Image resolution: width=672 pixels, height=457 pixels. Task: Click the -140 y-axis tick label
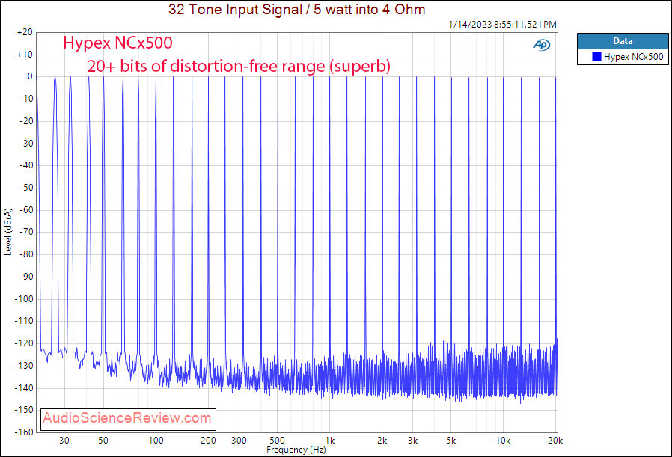pyautogui.click(x=25, y=387)
